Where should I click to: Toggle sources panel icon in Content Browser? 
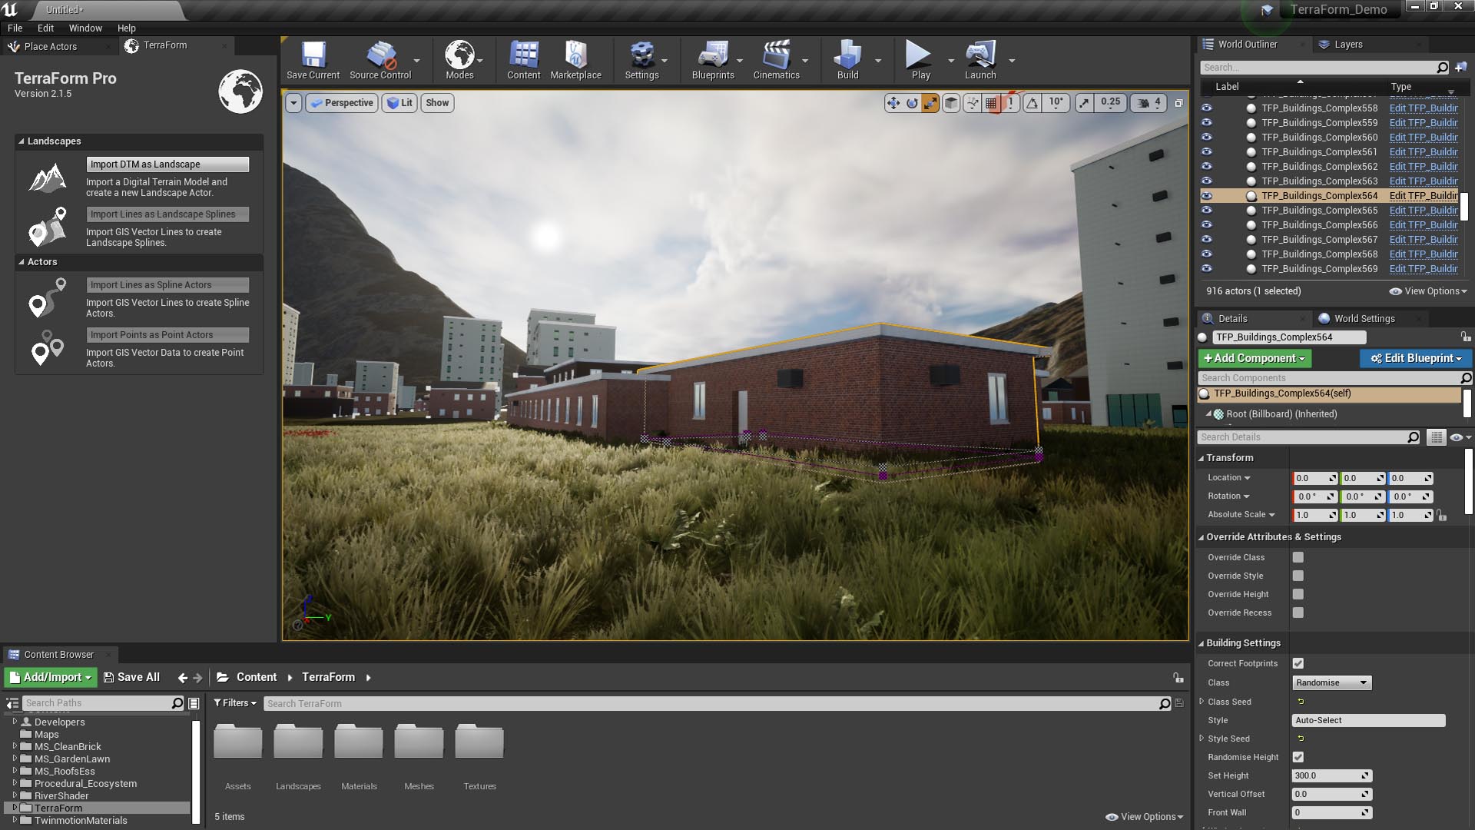(12, 703)
